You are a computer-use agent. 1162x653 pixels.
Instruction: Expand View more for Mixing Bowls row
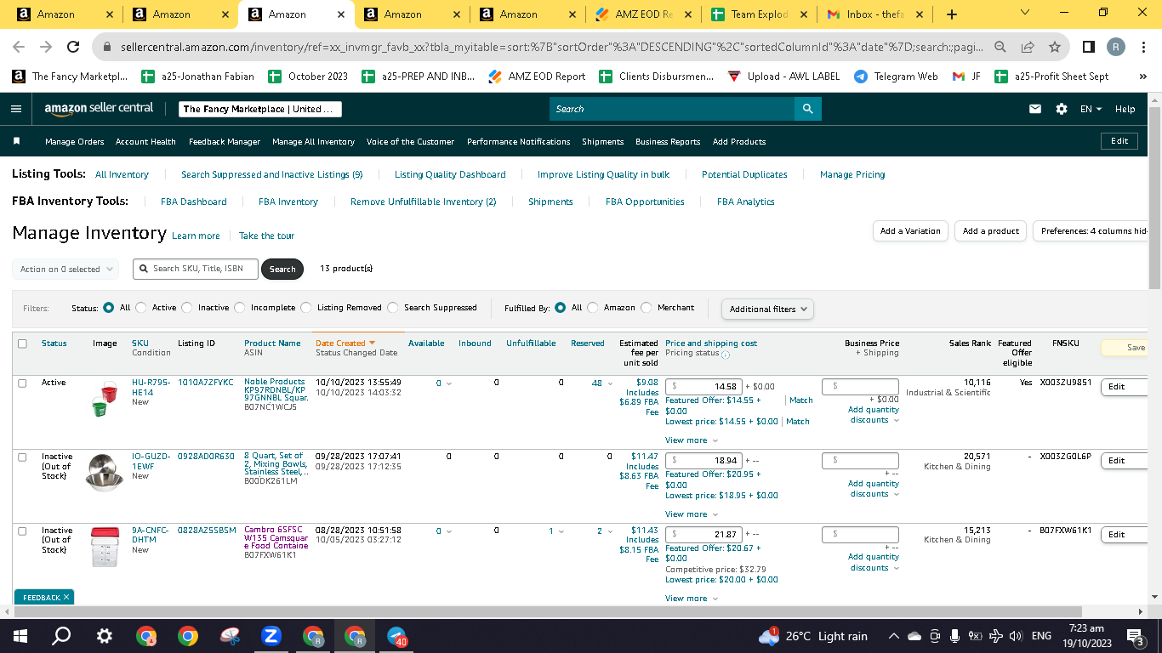[692, 514]
